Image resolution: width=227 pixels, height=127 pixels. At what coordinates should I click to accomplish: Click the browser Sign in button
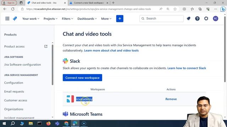tap(9, 3)
